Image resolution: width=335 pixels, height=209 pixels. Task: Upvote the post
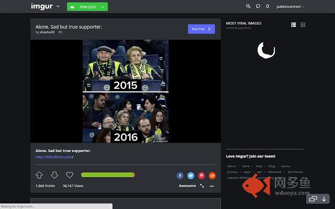pyautogui.click(x=39, y=175)
